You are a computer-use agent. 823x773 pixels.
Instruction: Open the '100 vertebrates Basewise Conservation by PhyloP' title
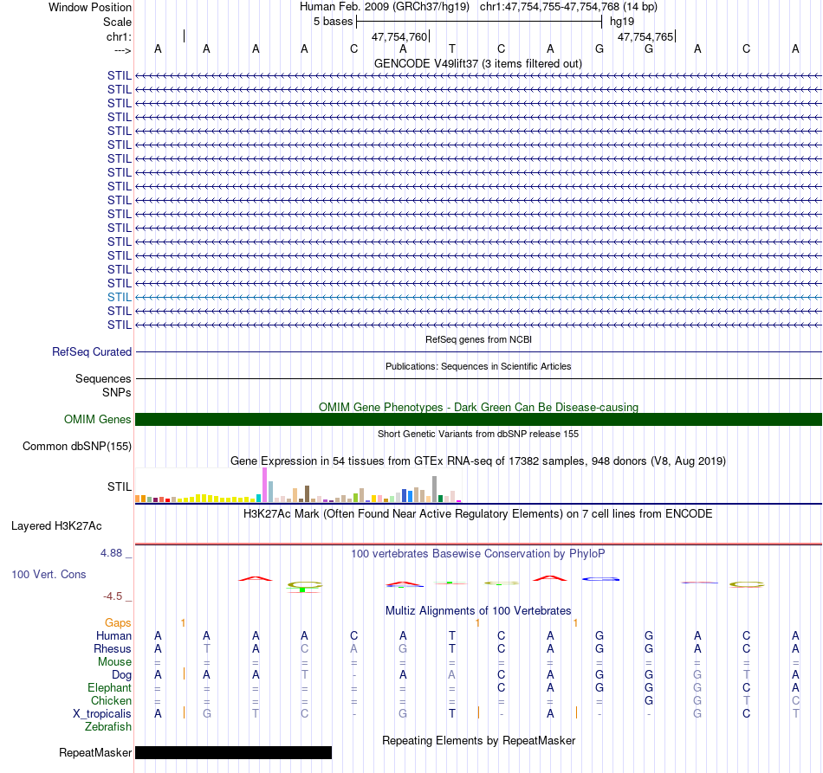pos(478,553)
